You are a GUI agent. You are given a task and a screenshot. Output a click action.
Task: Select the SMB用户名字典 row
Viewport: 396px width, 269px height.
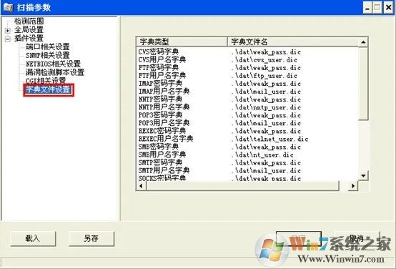click(x=247, y=155)
